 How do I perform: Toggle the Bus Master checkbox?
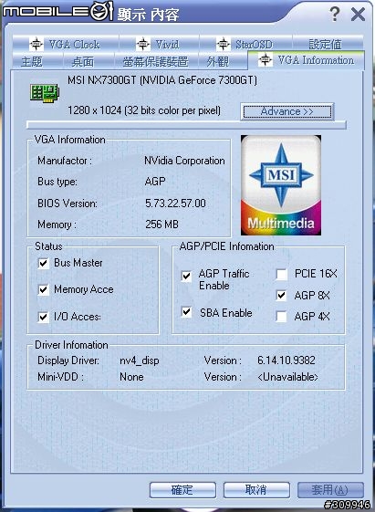pyautogui.click(x=44, y=263)
